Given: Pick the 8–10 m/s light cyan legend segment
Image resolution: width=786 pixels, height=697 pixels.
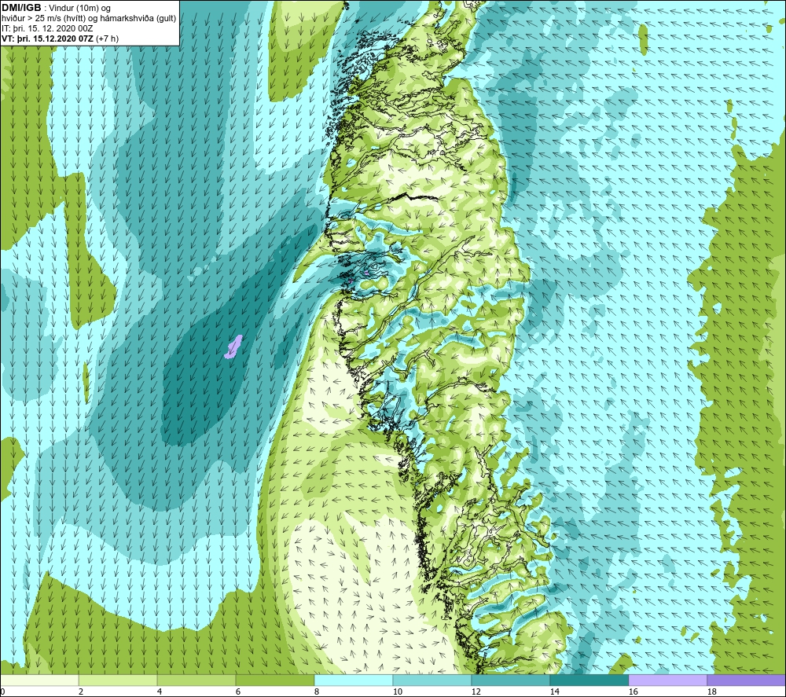Looking at the screenshot, I should coord(354,680).
